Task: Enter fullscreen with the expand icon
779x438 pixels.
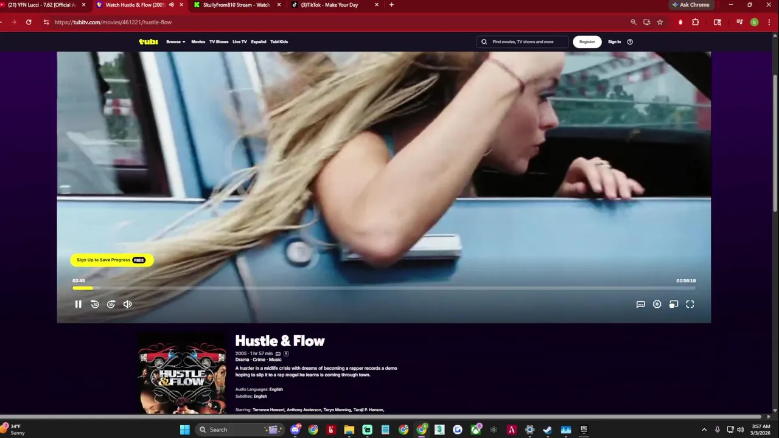Action: pyautogui.click(x=690, y=304)
